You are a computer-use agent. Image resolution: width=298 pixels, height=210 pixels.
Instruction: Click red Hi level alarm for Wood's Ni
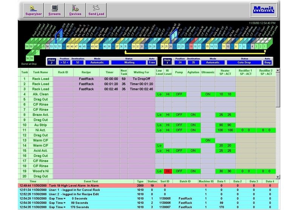(x=167, y=171)
